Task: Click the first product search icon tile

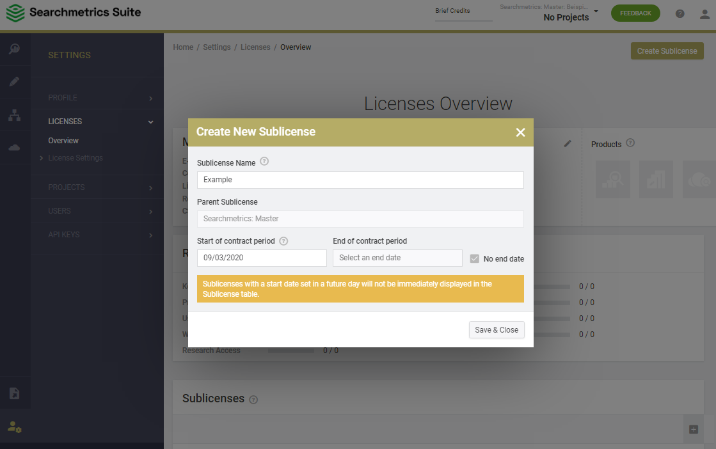Action: [x=613, y=179]
